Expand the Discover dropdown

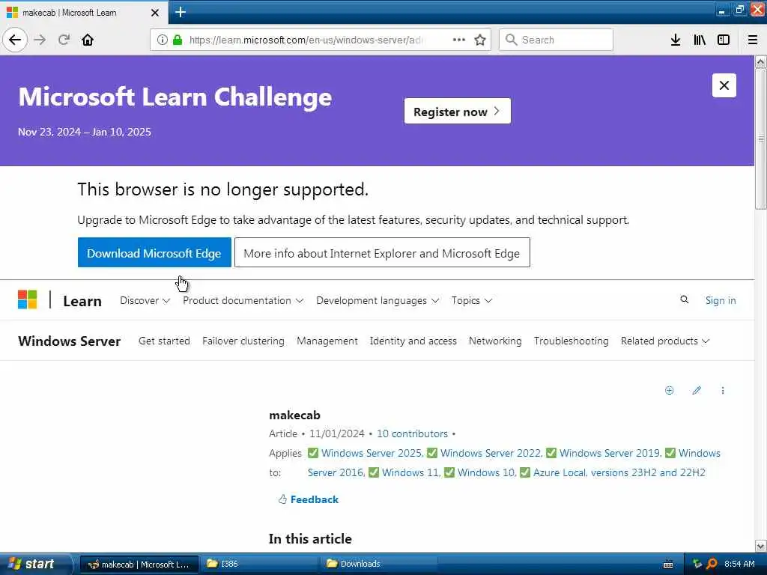[x=145, y=300]
